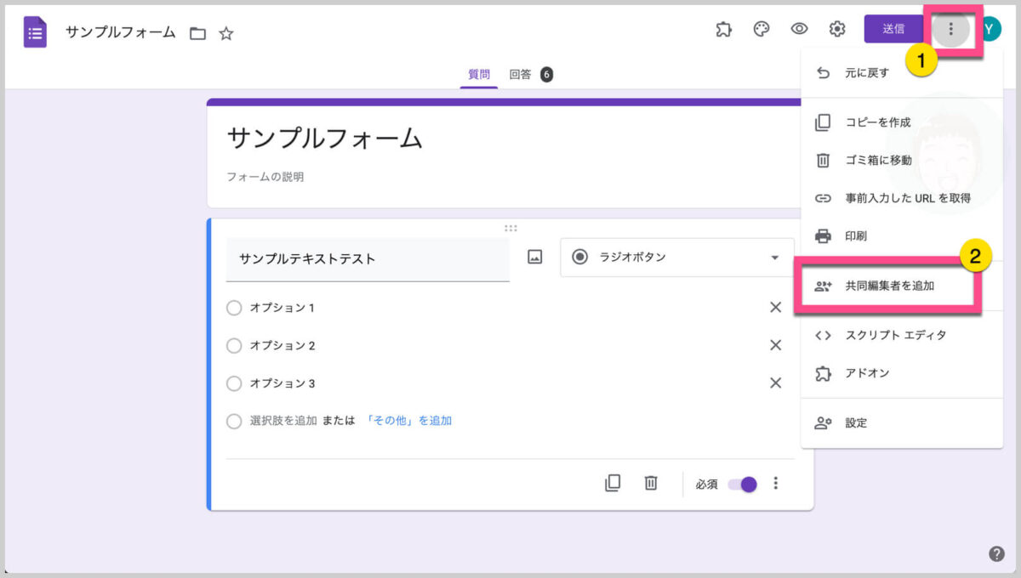The image size is (1021, 578).
Task: Click 選択肢を追加 to add an option
Action: (x=283, y=421)
